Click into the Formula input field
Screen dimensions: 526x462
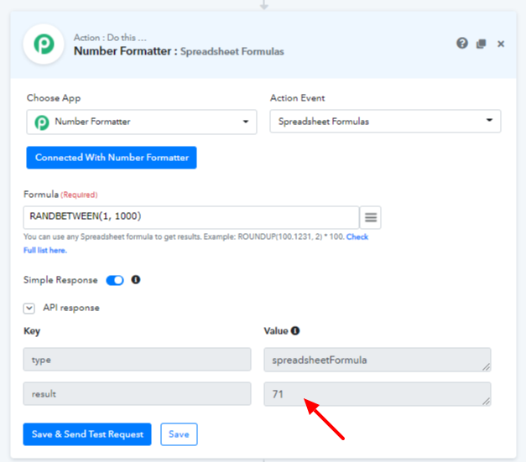tap(191, 217)
